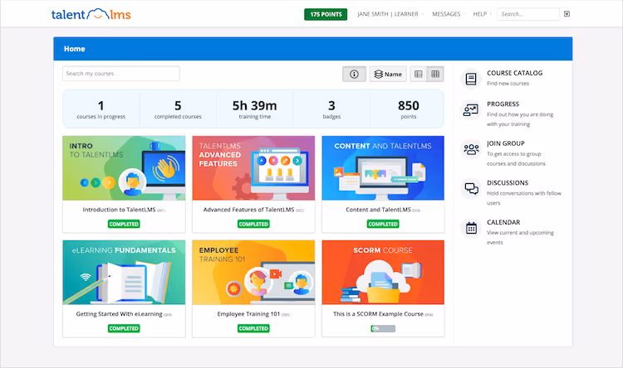Image resolution: width=623 pixels, height=368 pixels.
Task: Click the Home page header
Action: (x=313, y=49)
